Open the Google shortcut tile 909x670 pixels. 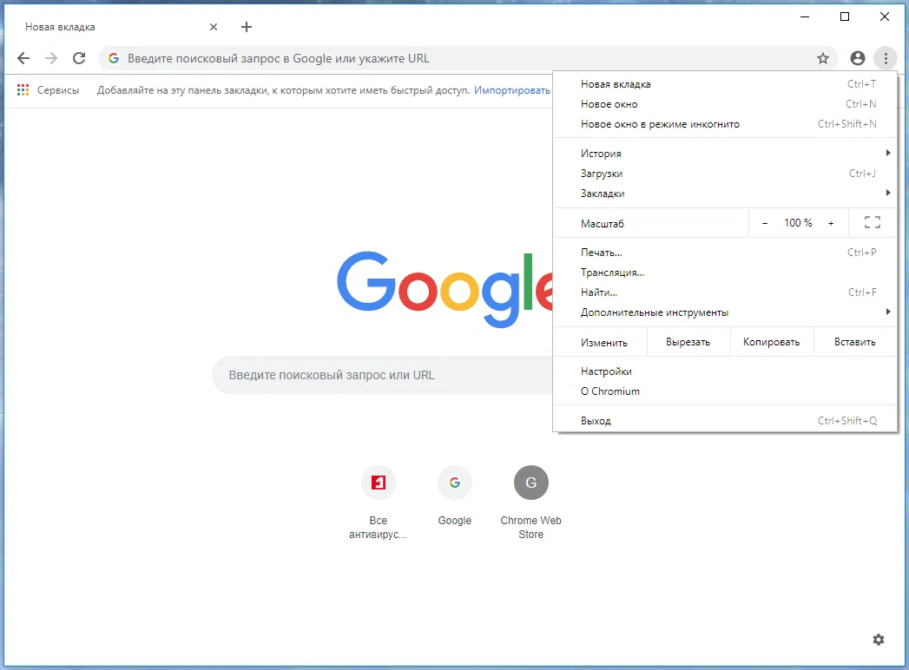point(455,496)
